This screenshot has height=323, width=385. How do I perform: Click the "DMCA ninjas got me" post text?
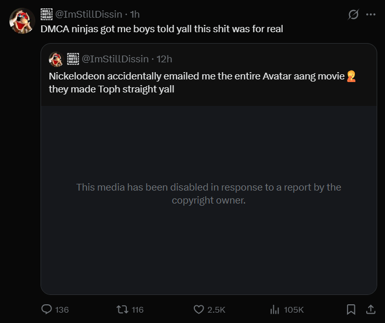pos(162,29)
